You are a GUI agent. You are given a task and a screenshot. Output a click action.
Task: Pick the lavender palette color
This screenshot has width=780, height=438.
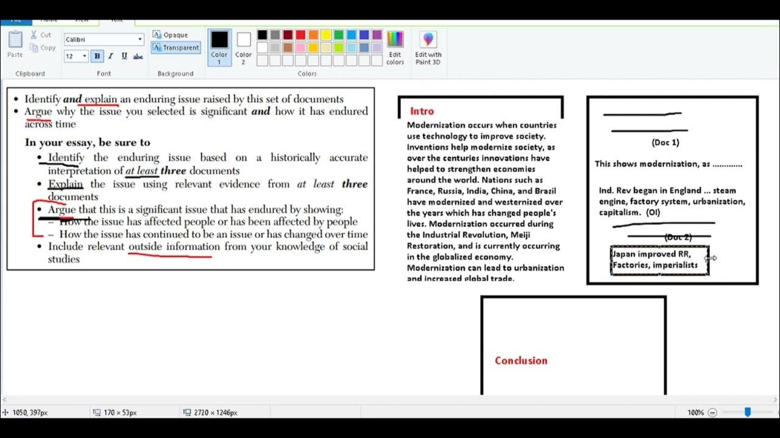pyautogui.click(x=377, y=47)
